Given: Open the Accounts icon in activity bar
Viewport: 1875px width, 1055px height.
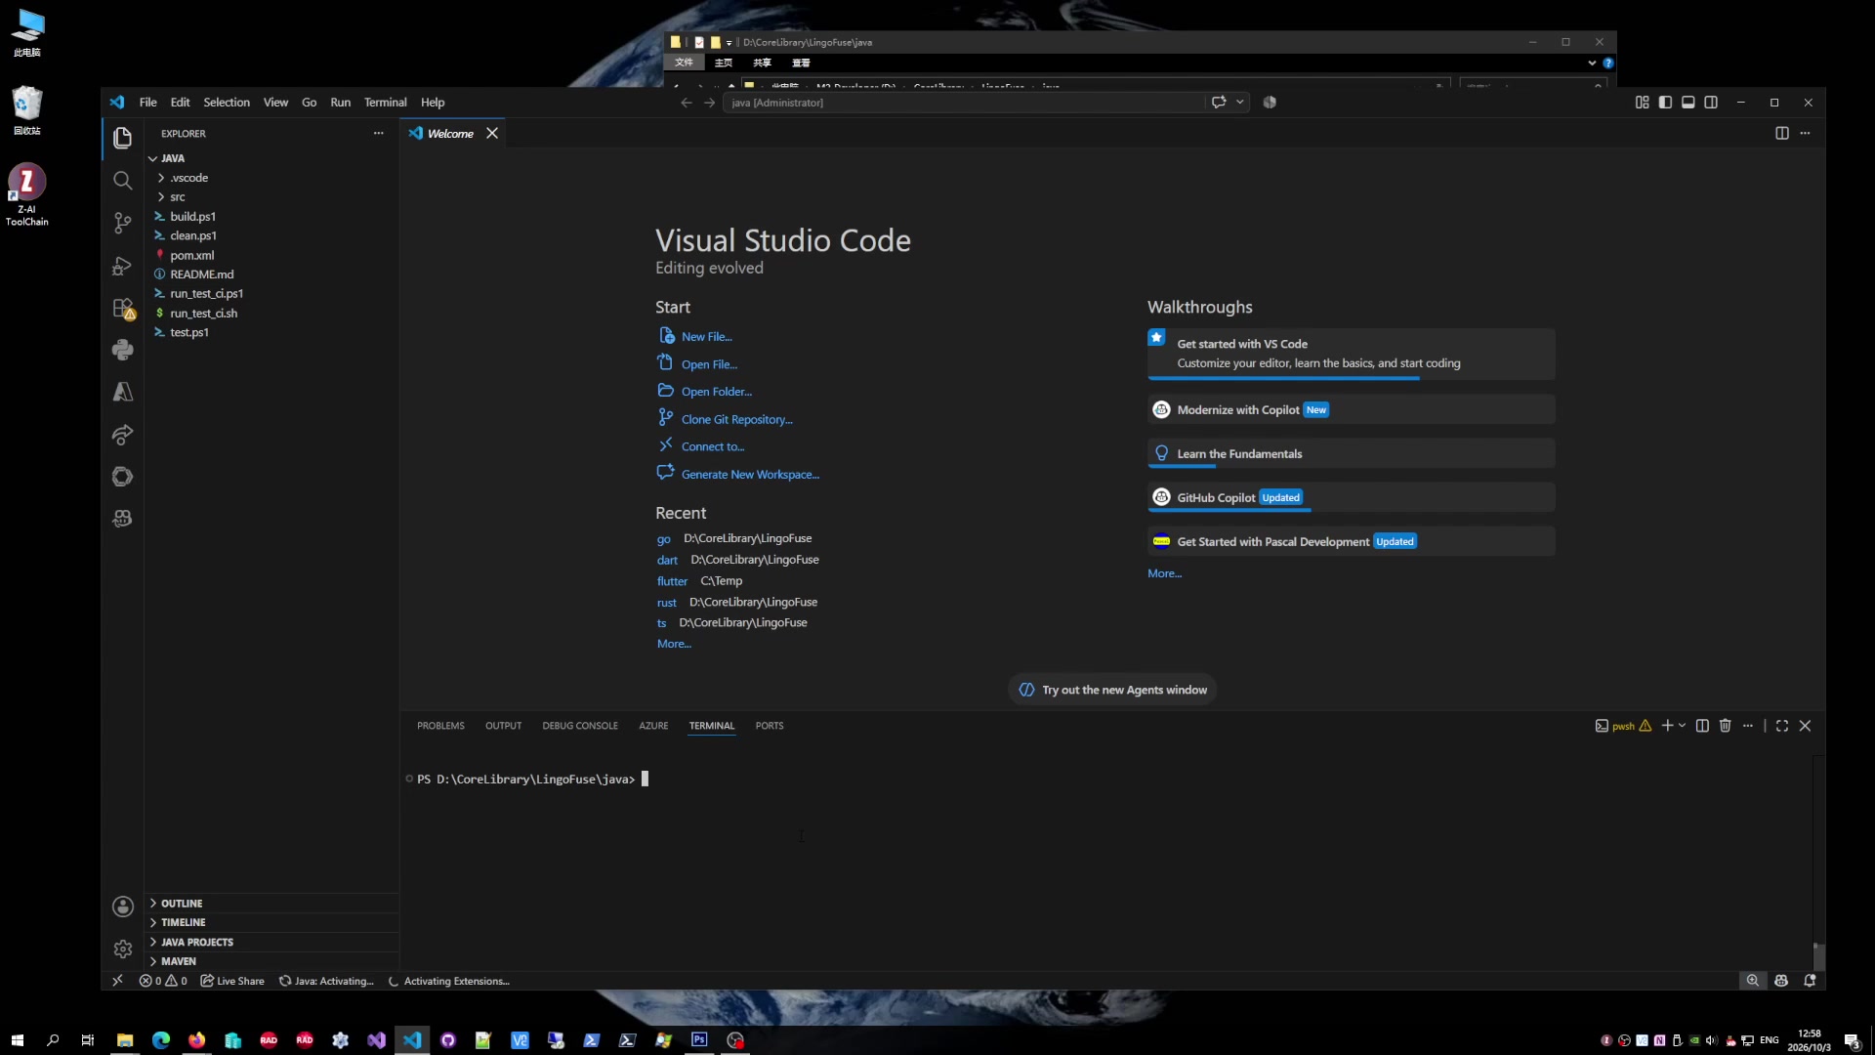Looking at the screenshot, I should pos(122,907).
